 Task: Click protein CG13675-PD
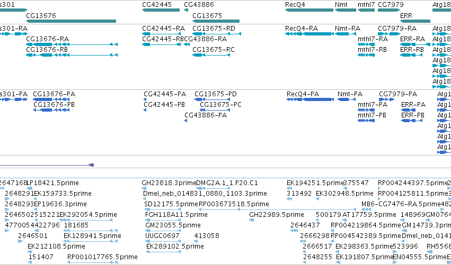[216, 94]
